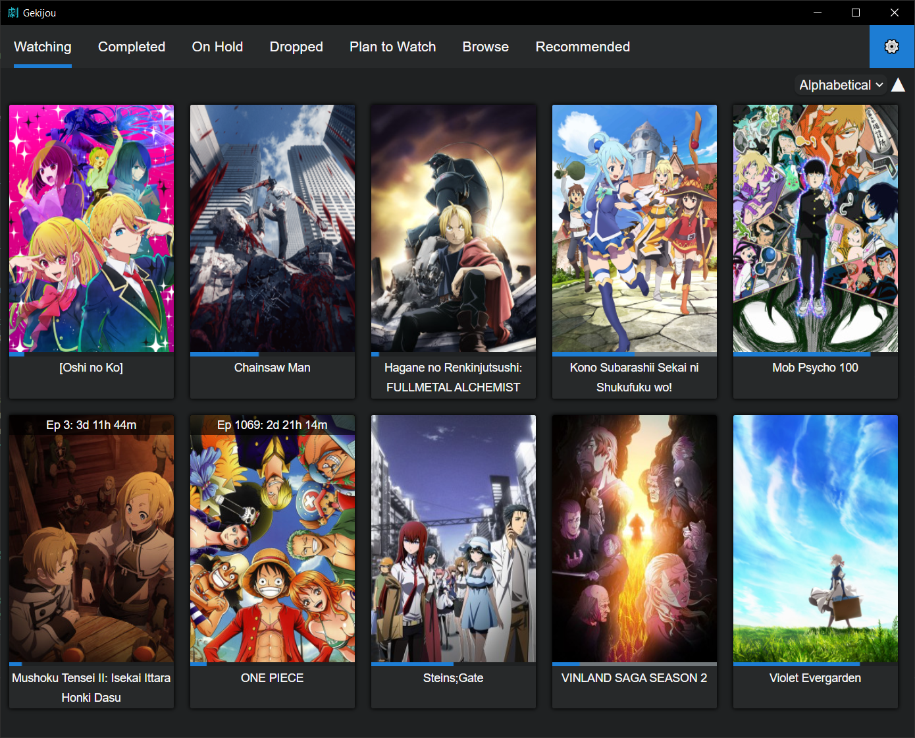This screenshot has width=915, height=738.
Task: Click the VINLAND SAGA SEASON 2 title
Action: click(x=635, y=678)
